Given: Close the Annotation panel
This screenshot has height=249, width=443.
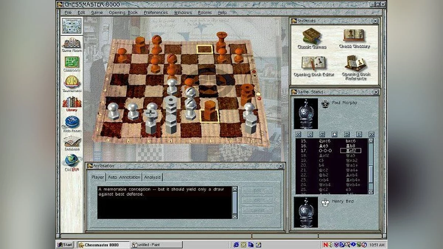Looking at the screenshot, I should click(x=281, y=166).
